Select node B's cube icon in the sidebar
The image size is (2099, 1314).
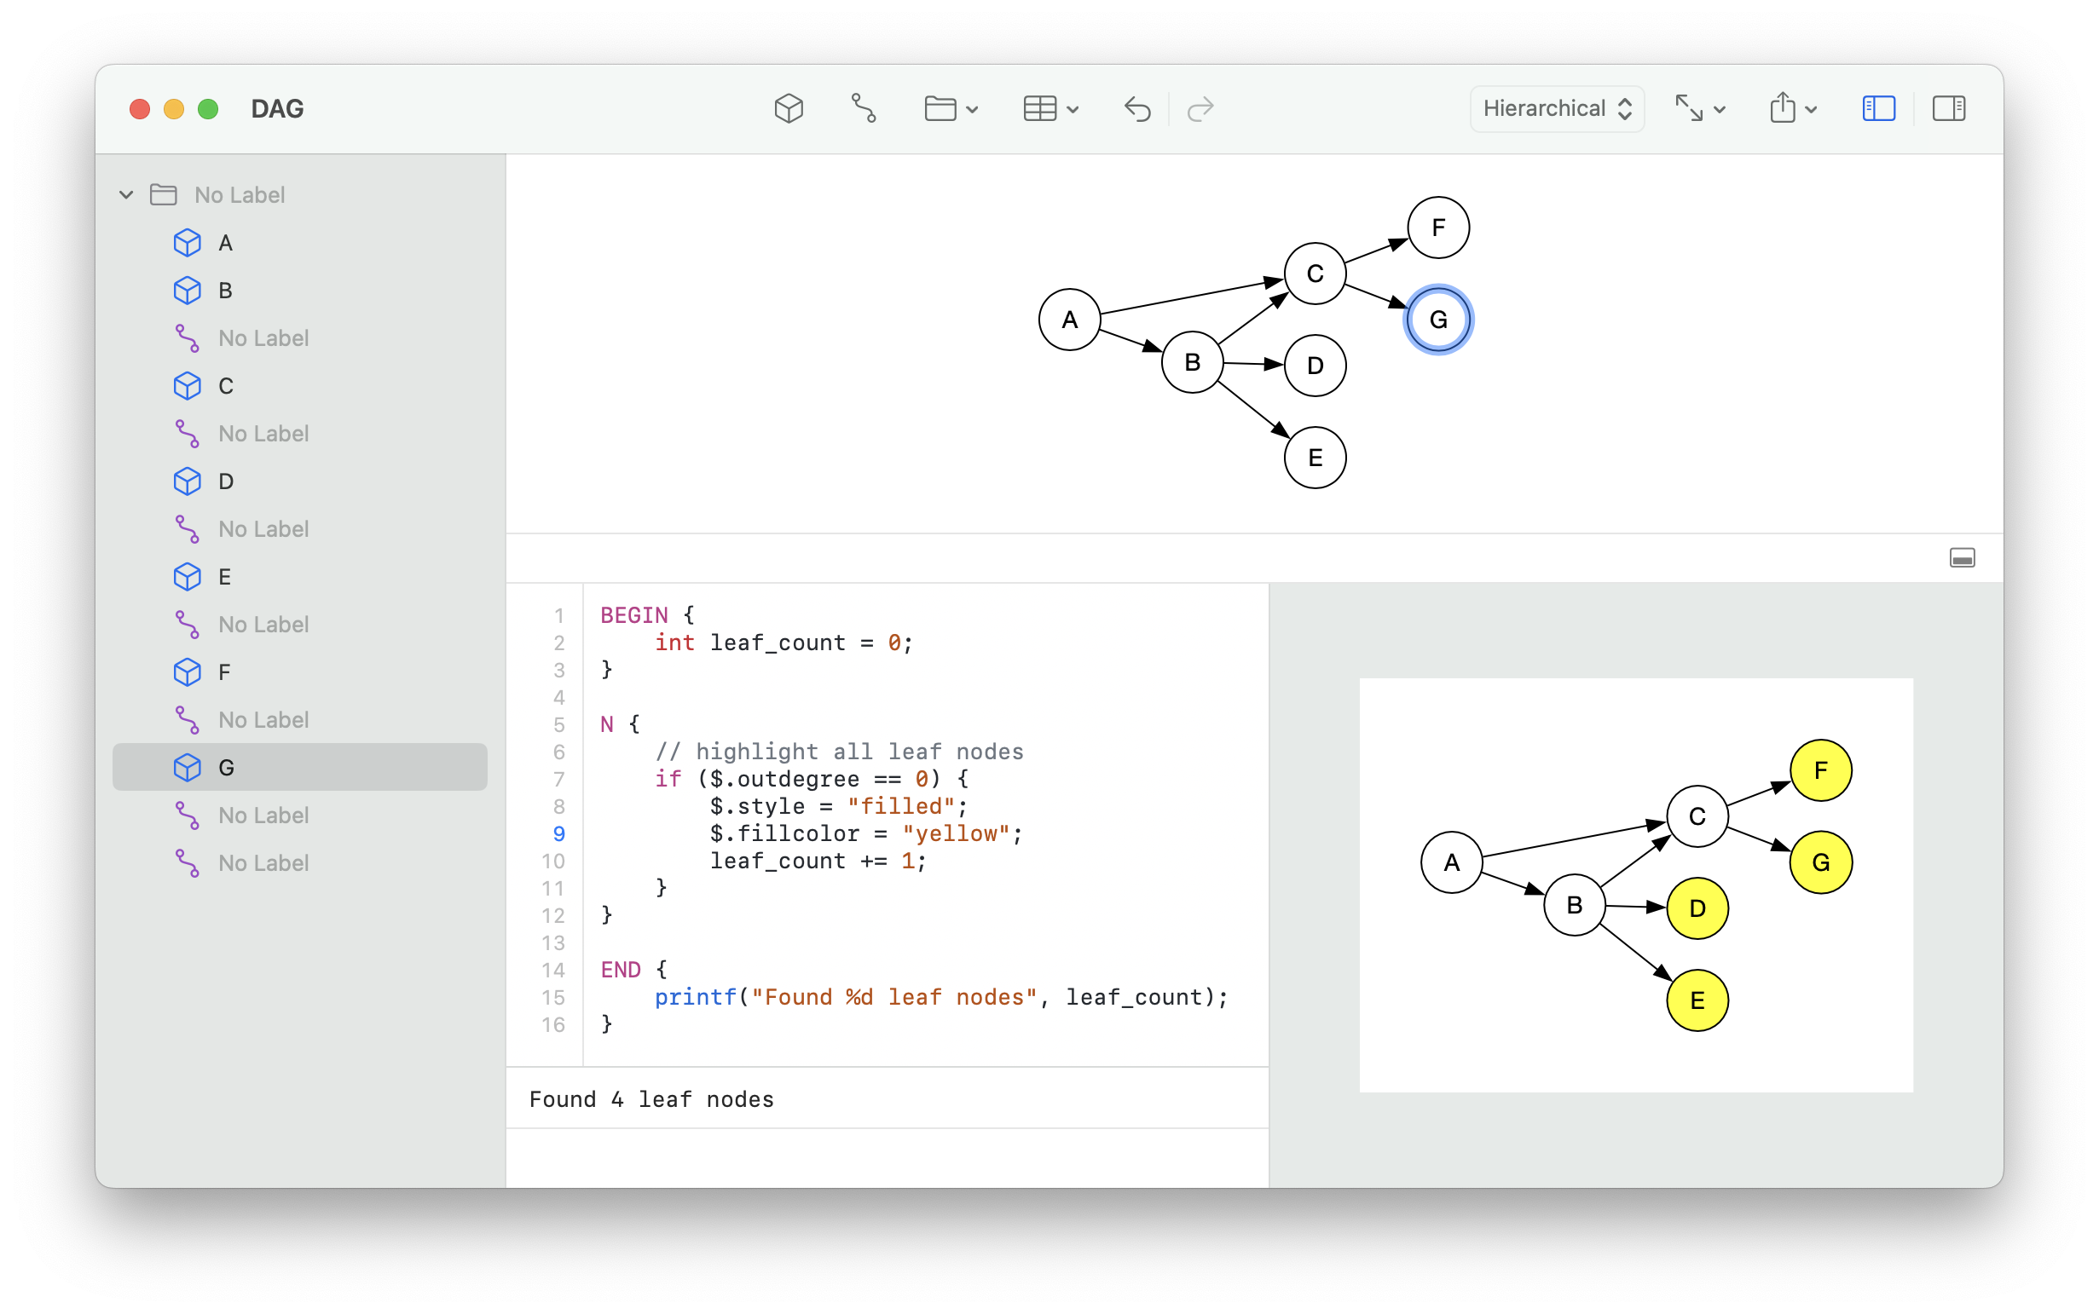click(188, 291)
